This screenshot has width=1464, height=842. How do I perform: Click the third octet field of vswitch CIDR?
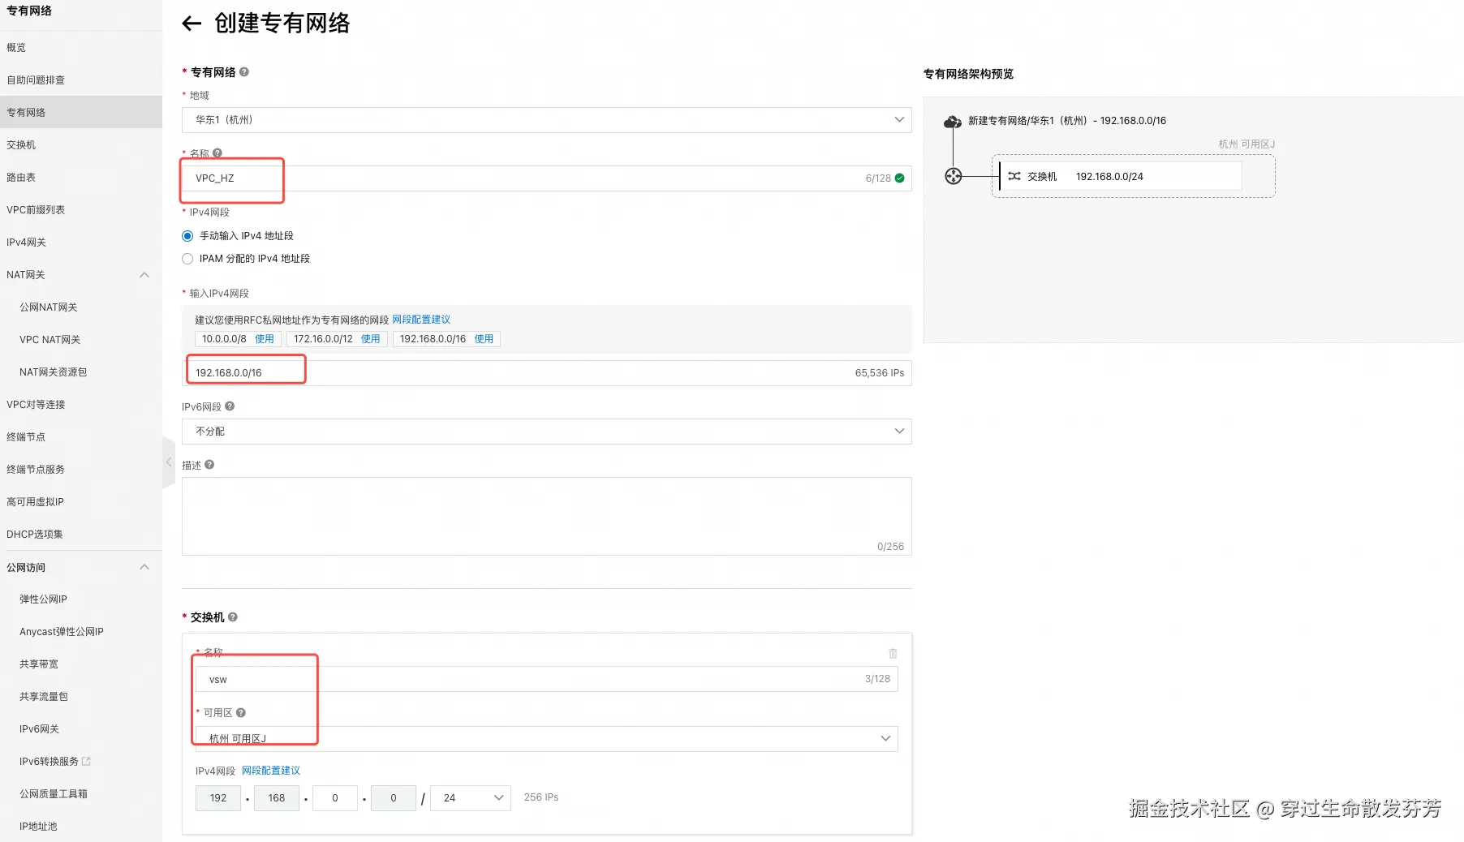click(335, 798)
